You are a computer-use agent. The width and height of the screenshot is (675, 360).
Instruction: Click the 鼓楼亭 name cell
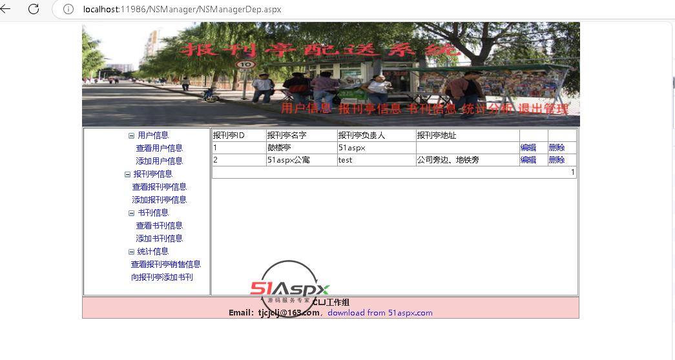coord(302,148)
